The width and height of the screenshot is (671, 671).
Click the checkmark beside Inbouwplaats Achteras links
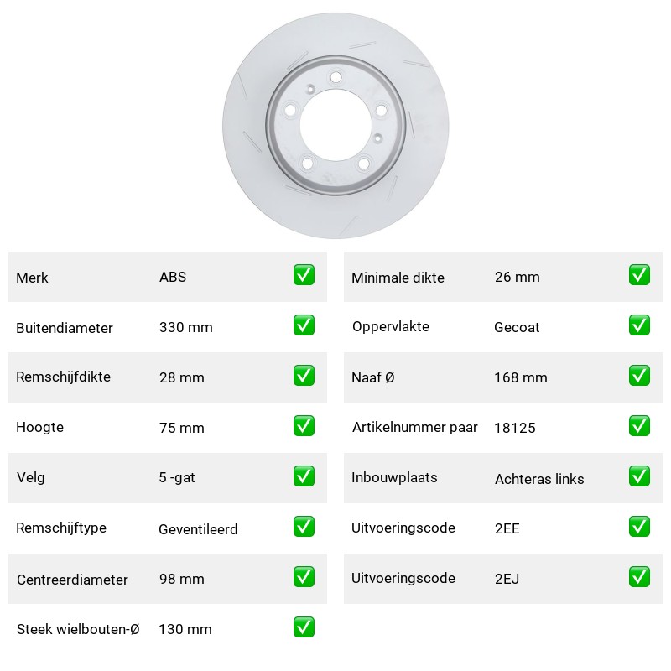pos(639,476)
